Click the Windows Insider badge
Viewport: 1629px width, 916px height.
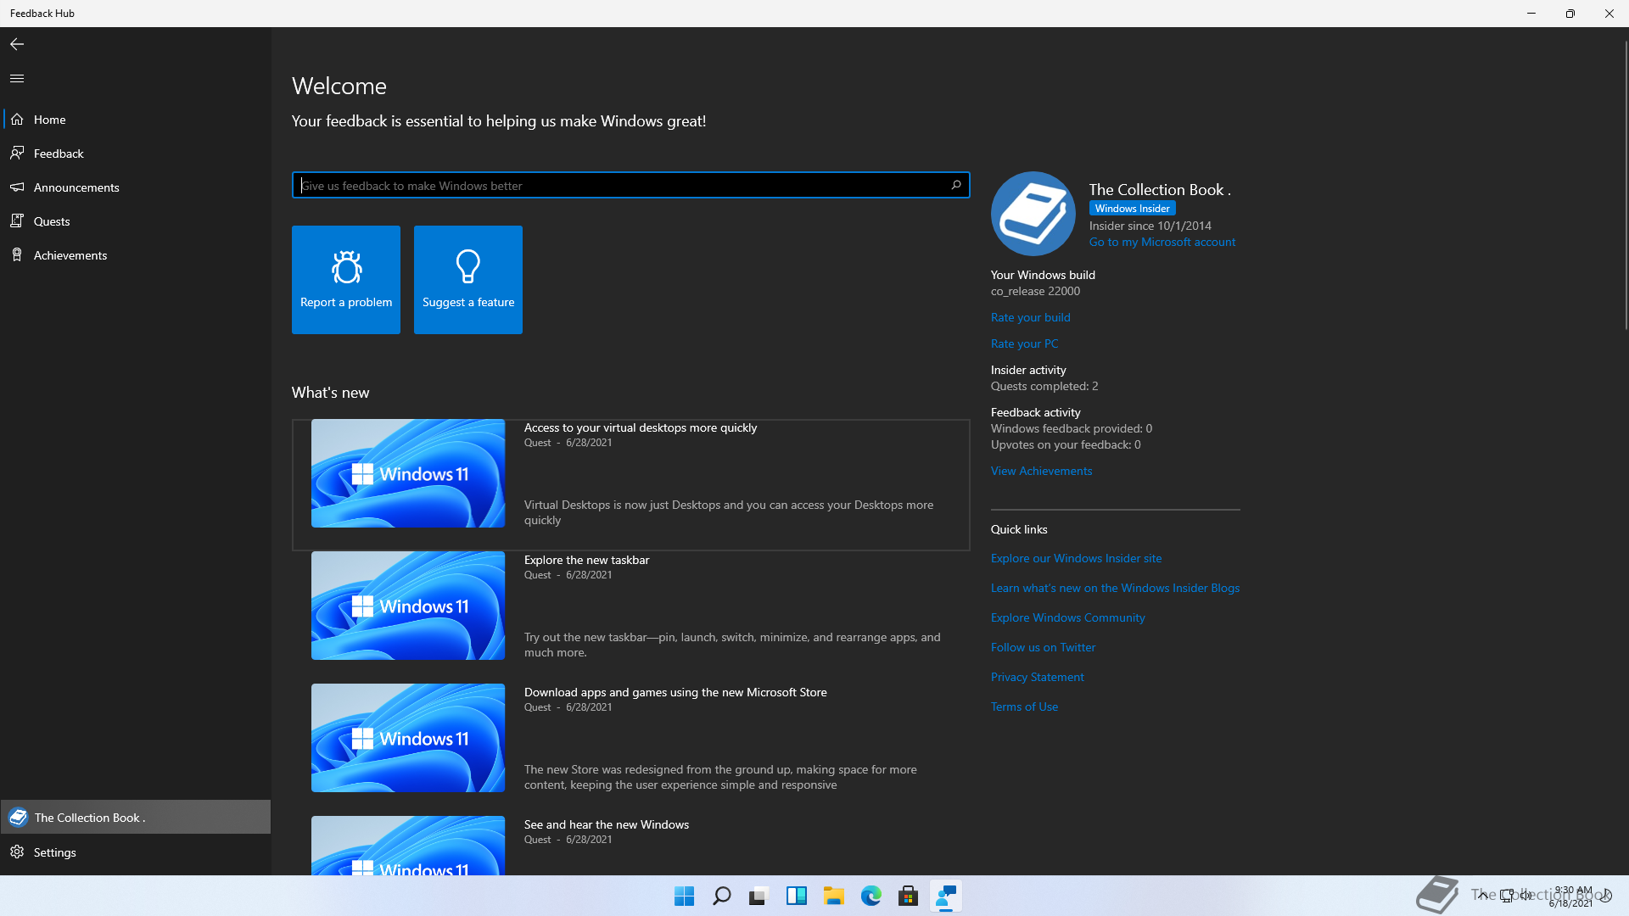(1132, 209)
